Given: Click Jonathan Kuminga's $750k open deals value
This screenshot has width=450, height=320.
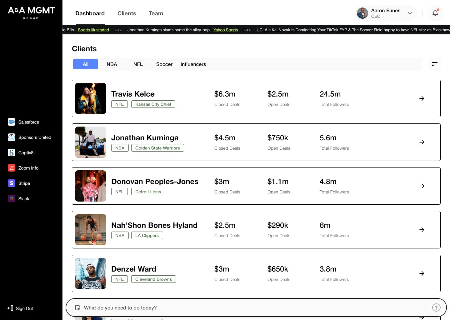Looking at the screenshot, I should tap(278, 138).
